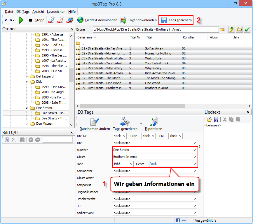Open the Urheberrecht dropdown
253x224 pixels.
tap(195, 199)
